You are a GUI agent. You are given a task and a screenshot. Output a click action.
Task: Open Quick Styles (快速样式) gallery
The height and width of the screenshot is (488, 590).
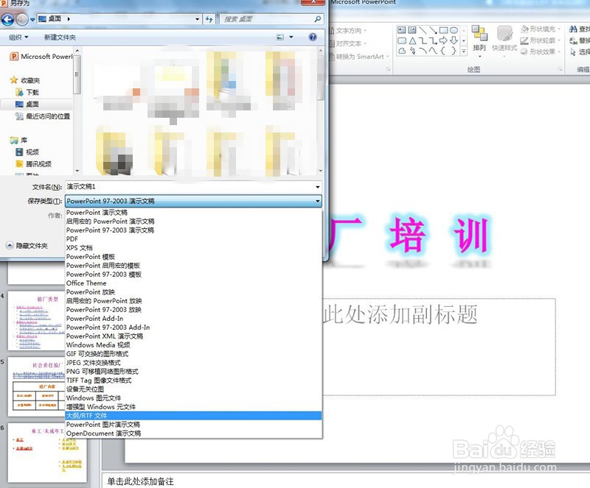[504, 41]
